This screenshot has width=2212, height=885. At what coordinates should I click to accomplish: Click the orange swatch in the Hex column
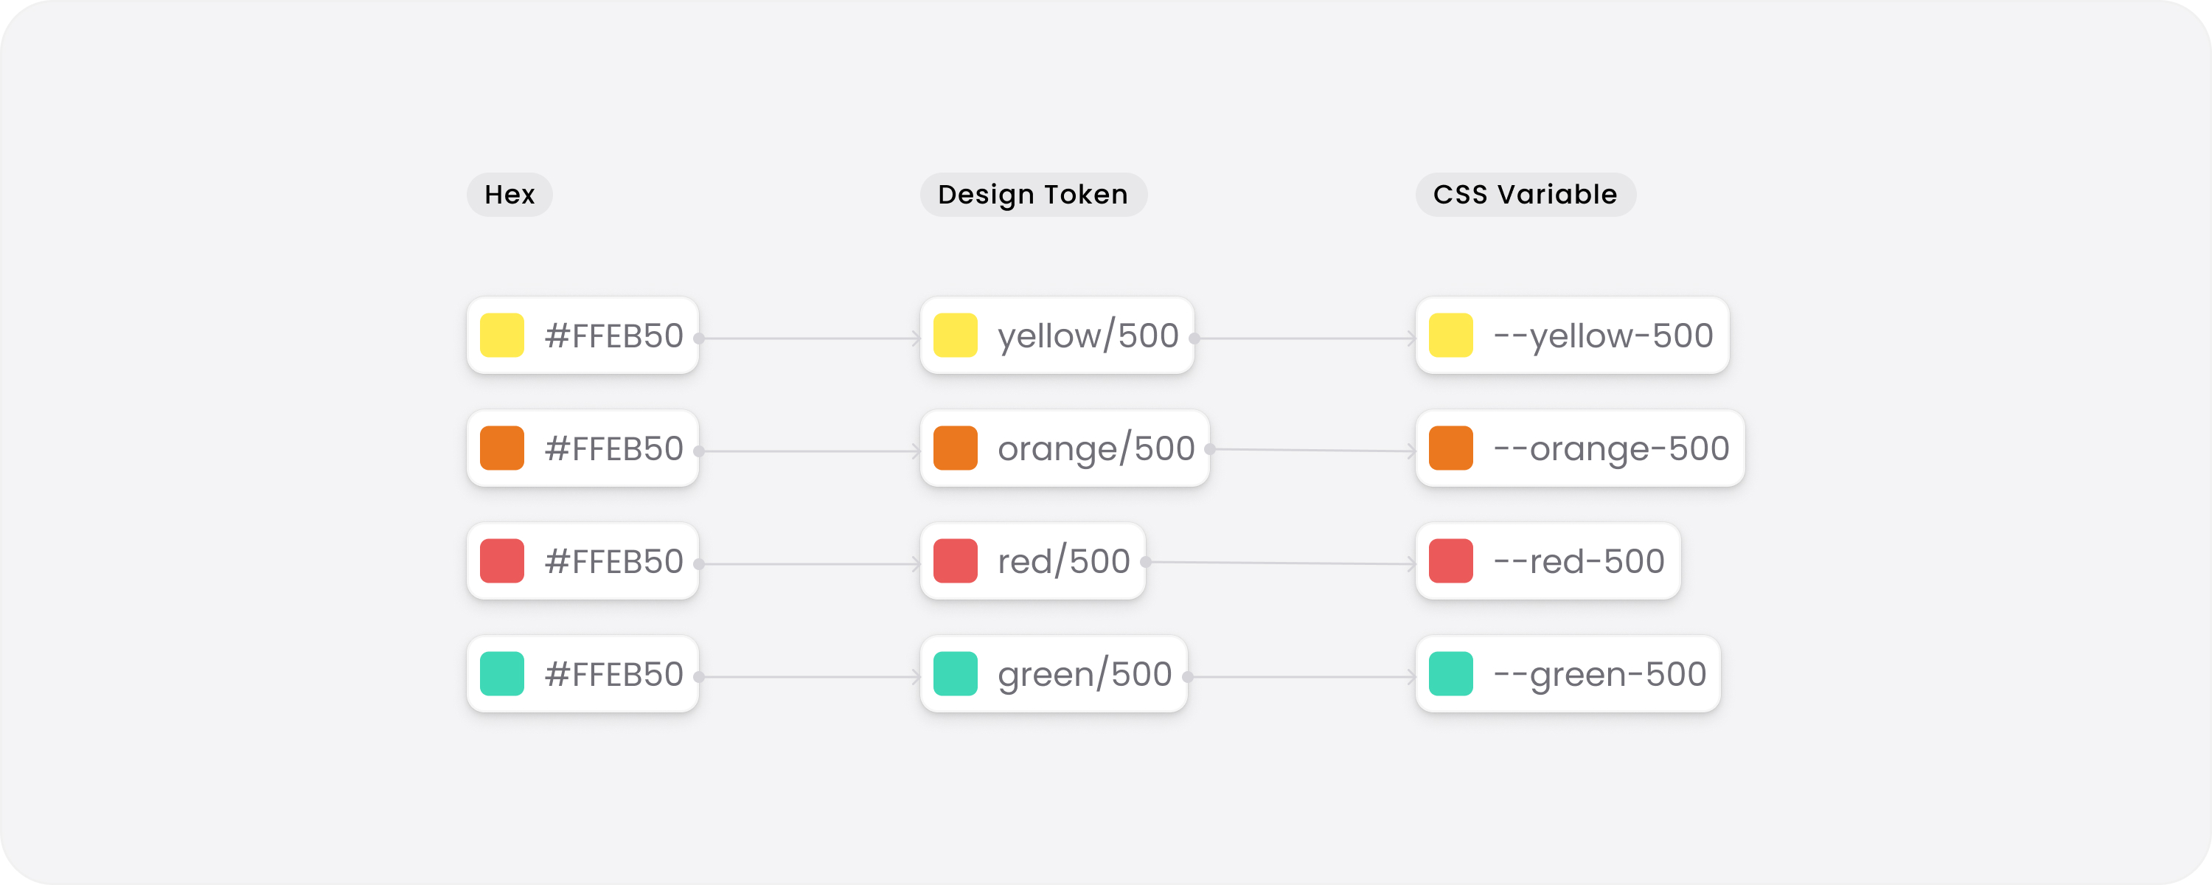tap(501, 448)
